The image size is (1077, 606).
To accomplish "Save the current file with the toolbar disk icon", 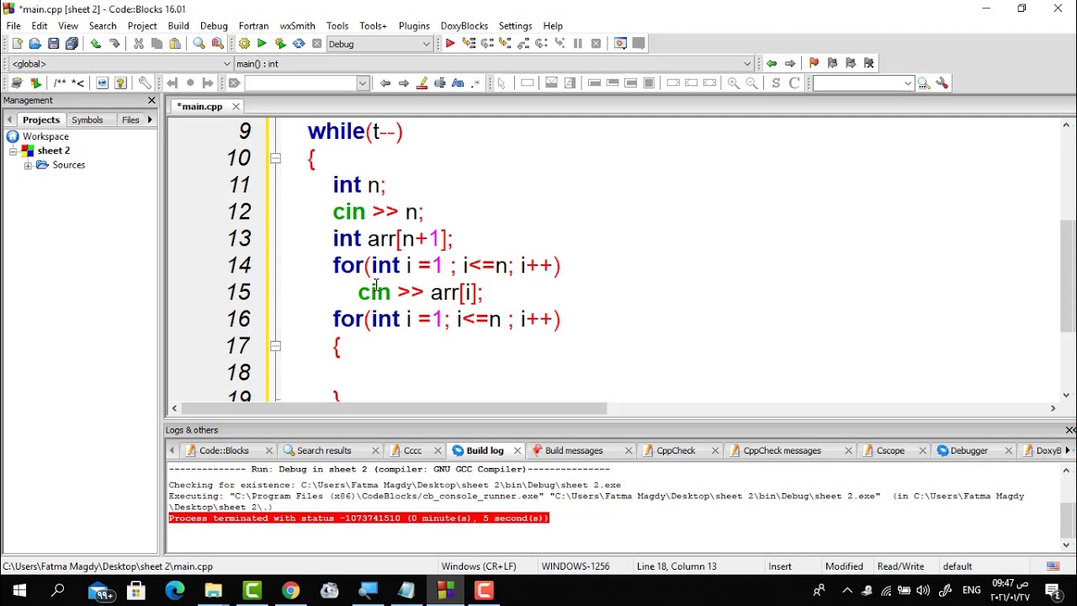I will pos(54,44).
